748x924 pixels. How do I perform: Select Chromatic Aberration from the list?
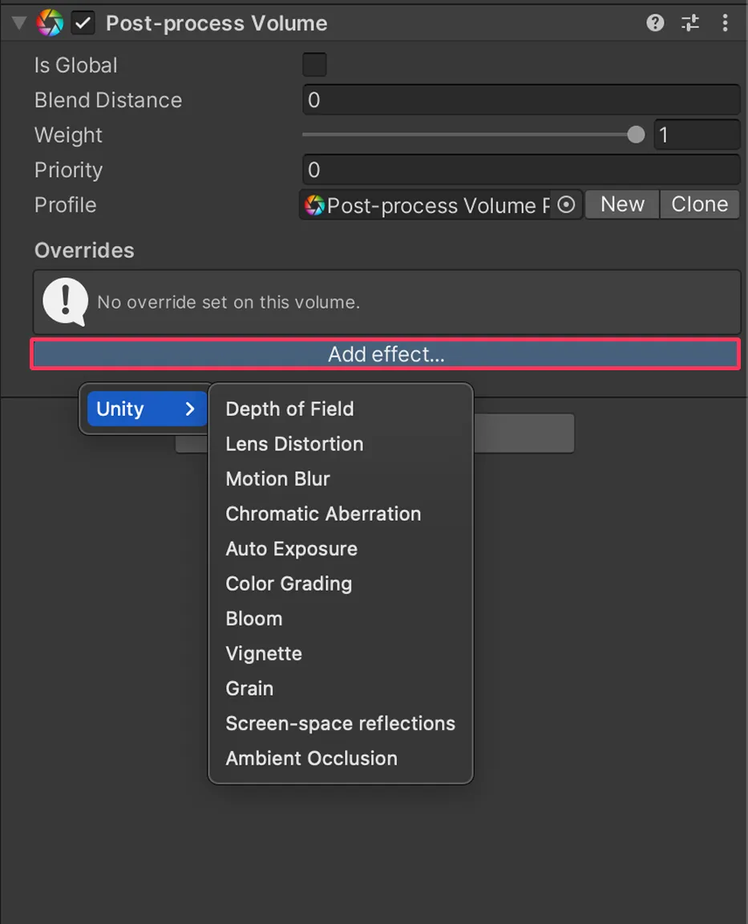341,514
